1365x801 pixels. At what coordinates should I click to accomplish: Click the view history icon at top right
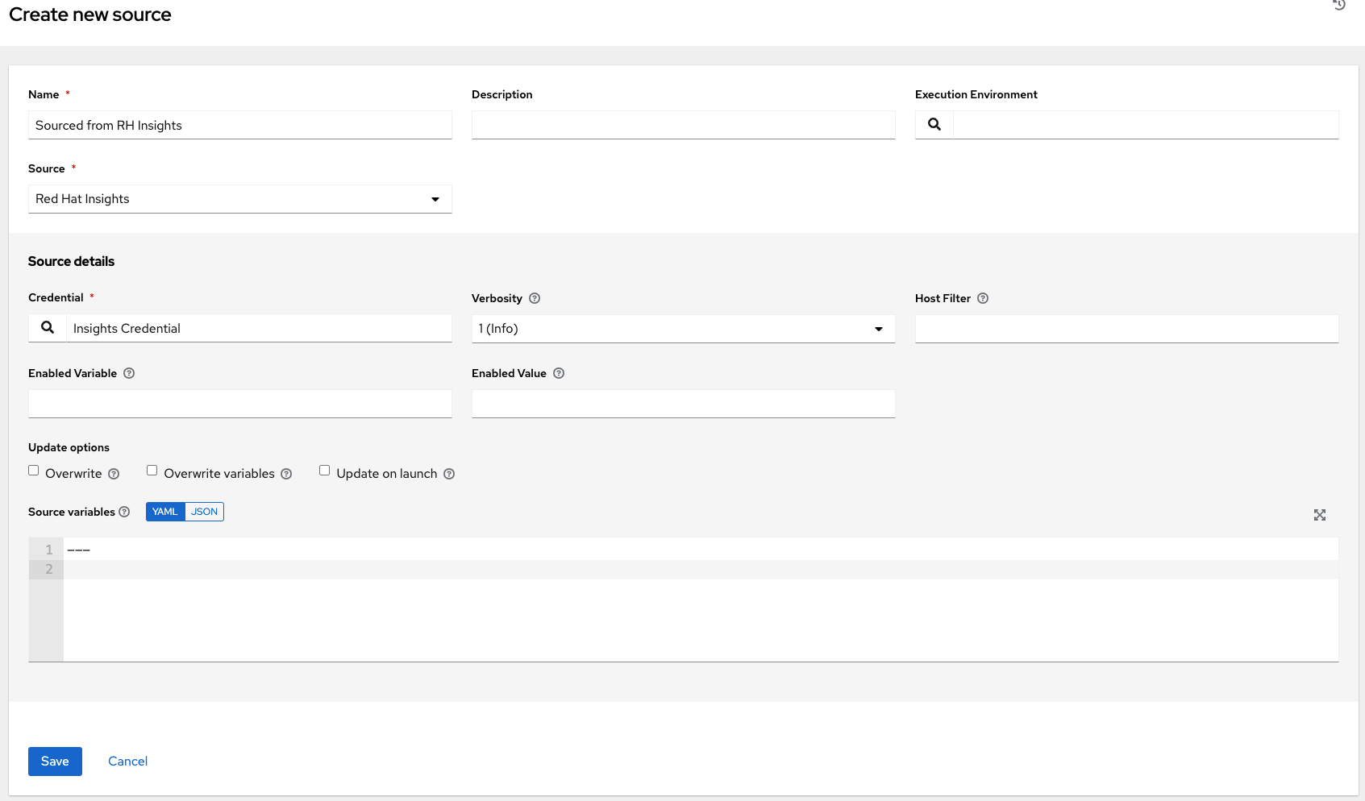point(1338,6)
